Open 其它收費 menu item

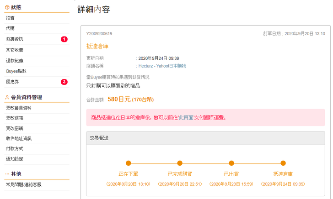click(x=15, y=50)
